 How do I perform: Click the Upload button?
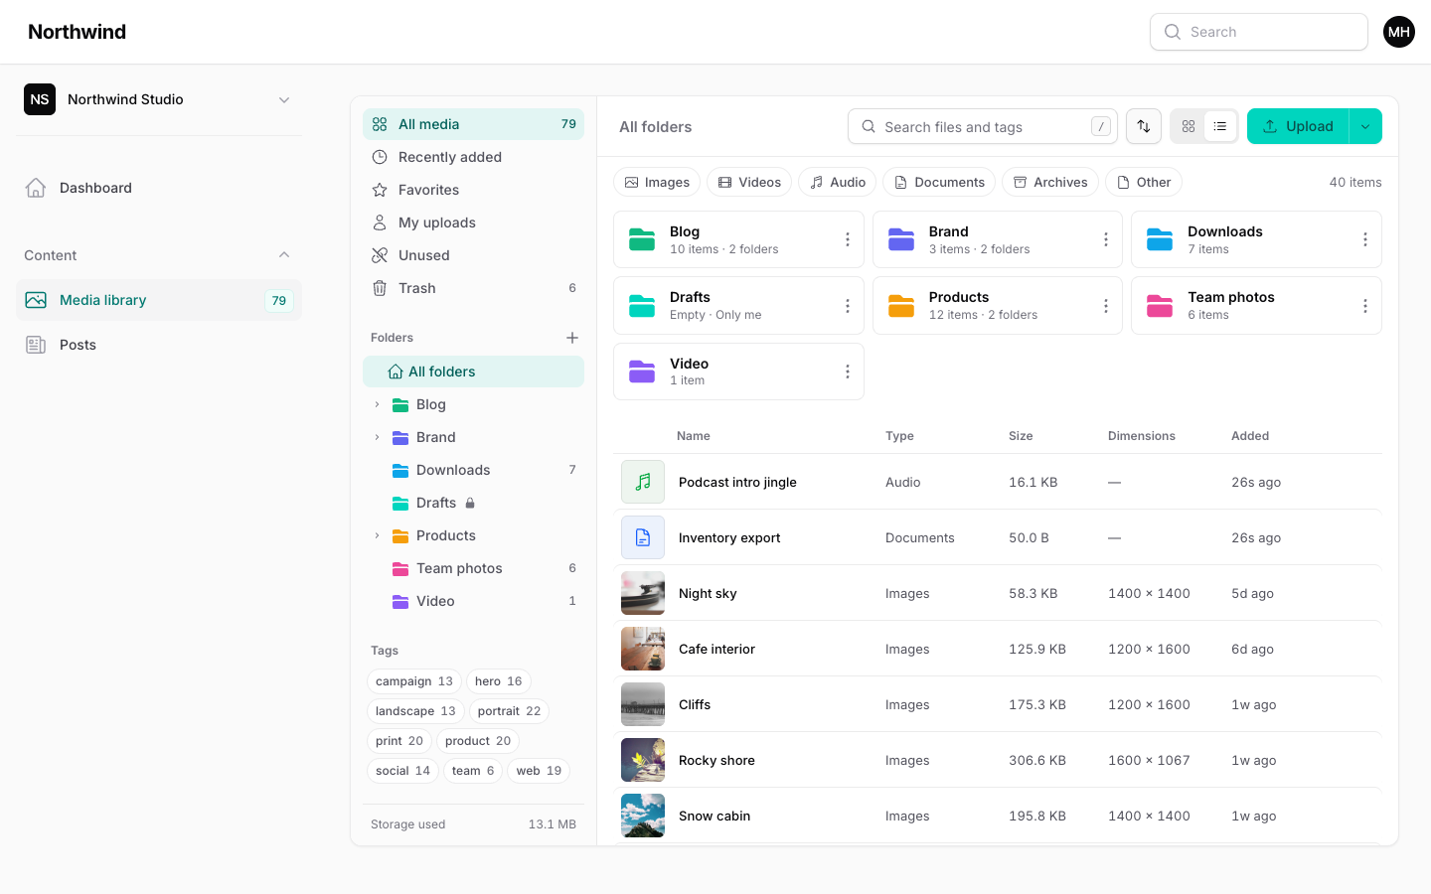pyautogui.click(x=1298, y=126)
